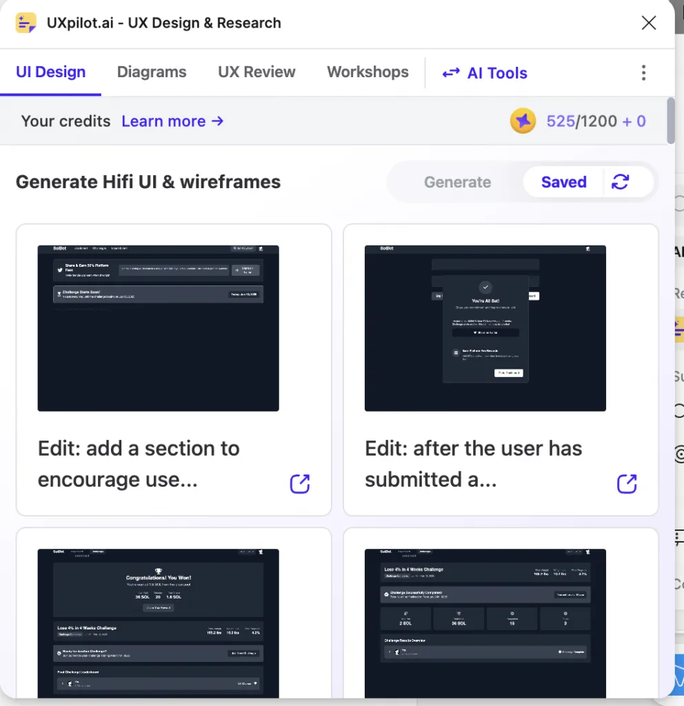The image size is (684, 706).
Task: Click the 525/1200 credits counter
Action: point(596,121)
